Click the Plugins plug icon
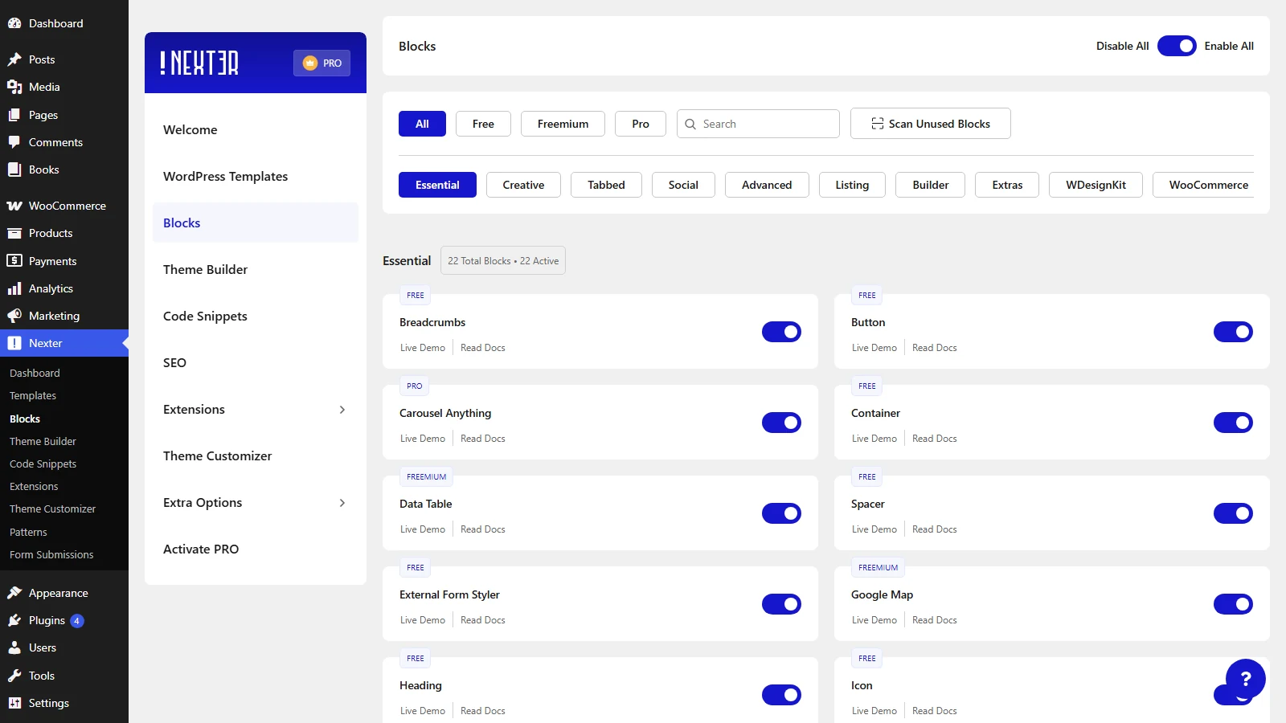This screenshot has width=1286, height=723. point(14,620)
